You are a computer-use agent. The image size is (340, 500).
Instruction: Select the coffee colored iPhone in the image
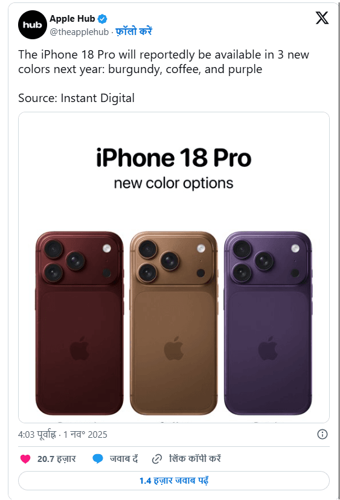[174, 323]
